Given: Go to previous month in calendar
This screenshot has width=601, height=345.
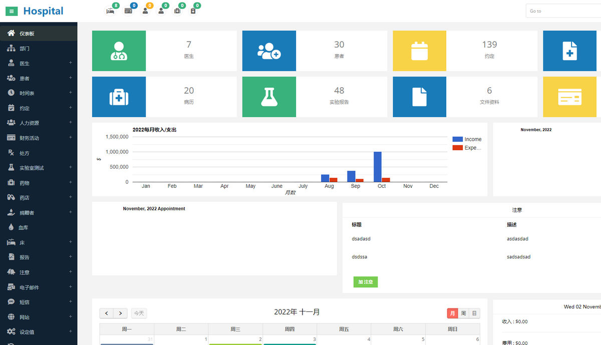Looking at the screenshot, I should 107,313.
